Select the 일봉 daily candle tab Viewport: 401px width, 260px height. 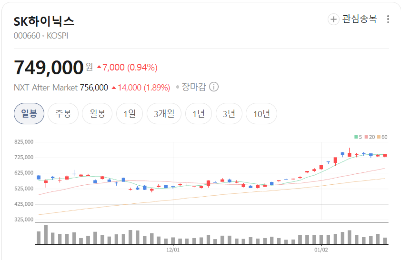pos(29,113)
